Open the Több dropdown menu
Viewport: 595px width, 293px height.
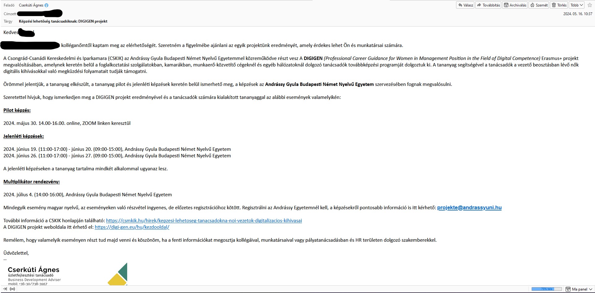click(576, 5)
